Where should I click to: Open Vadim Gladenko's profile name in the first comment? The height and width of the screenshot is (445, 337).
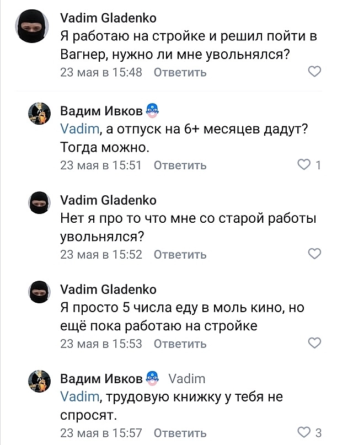[108, 18]
